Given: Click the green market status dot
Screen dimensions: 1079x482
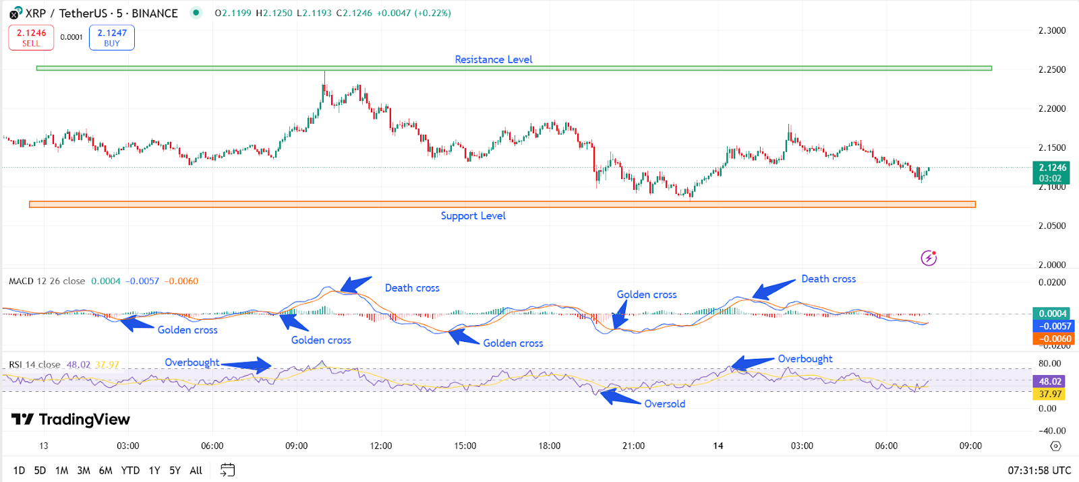Looking at the screenshot, I should click(196, 12).
